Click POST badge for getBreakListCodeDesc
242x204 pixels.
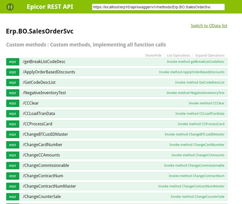(13, 62)
